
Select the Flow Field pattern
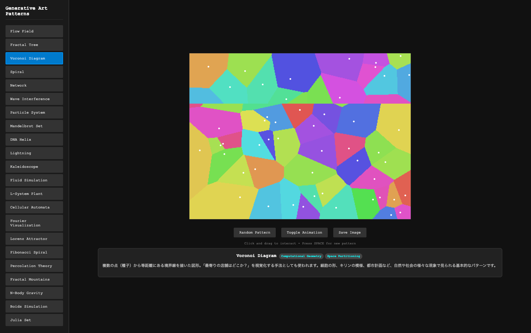(x=34, y=31)
